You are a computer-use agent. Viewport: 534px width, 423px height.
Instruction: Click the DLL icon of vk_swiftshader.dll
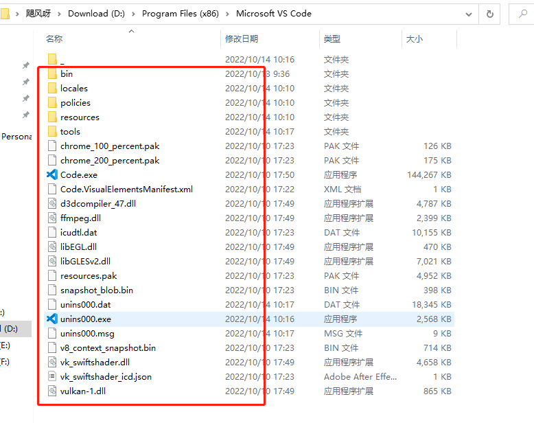click(x=52, y=362)
